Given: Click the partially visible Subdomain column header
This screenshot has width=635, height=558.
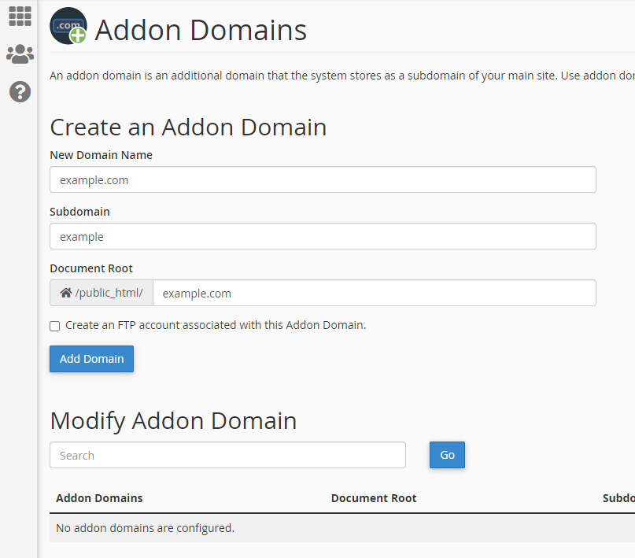Looking at the screenshot, I should [618, 498].
